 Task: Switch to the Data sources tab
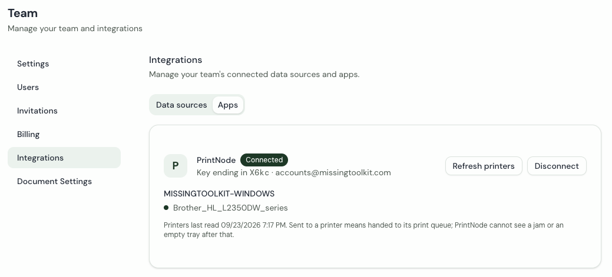click(181, 105)
